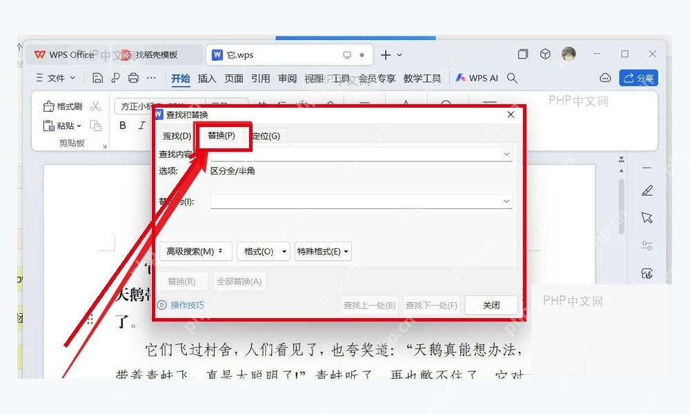
Task: Click the 全部替换(A) button
Action: 239,282
